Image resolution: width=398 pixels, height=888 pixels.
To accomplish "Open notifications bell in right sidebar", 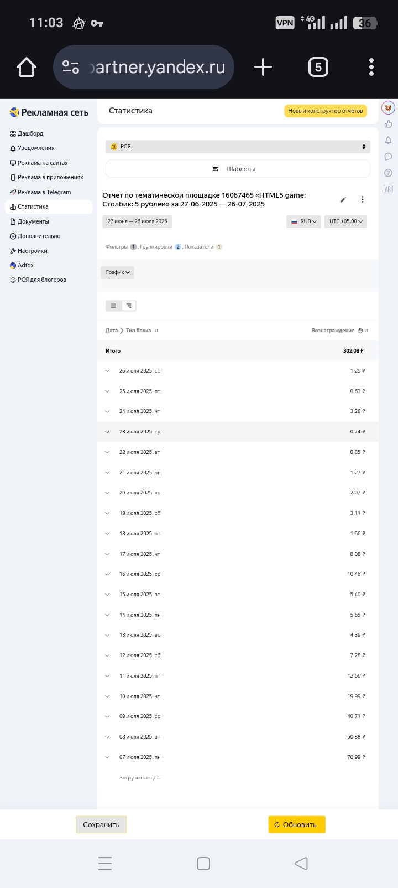I will pos(388,141).
